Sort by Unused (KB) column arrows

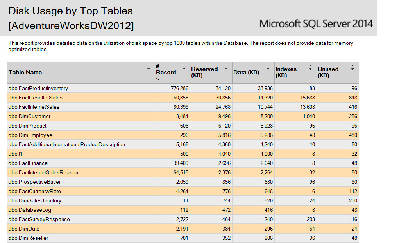pyautogui.click(x=352, y=67)
